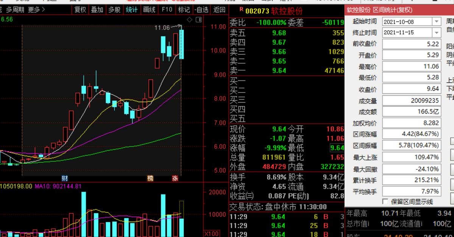This screenshot has height=237, width=454.
Task: Click the 复权 price adjustment tool
Action: (79, 10)
